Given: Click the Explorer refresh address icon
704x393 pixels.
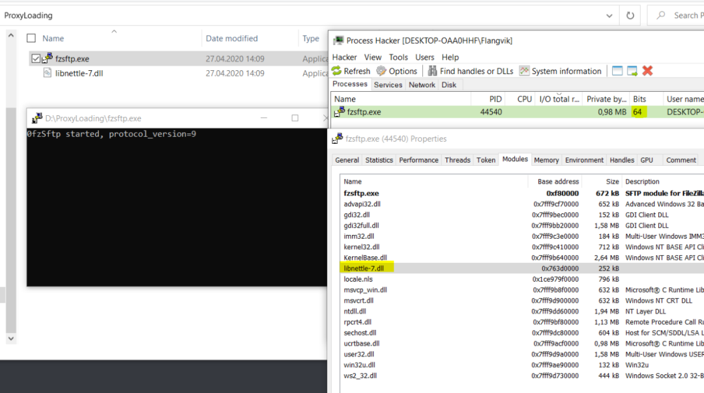Looking at the screenshot, I should pyautogui.click(x=630, y=15).
